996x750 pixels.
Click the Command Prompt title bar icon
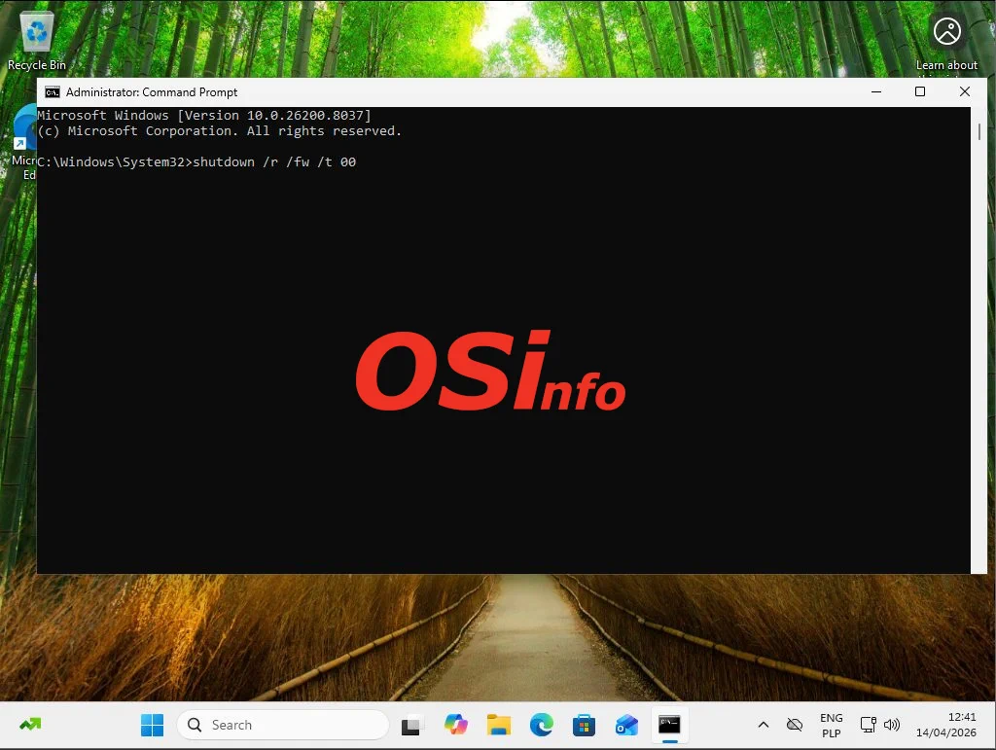pyautogui.click(x=53, y=92)
